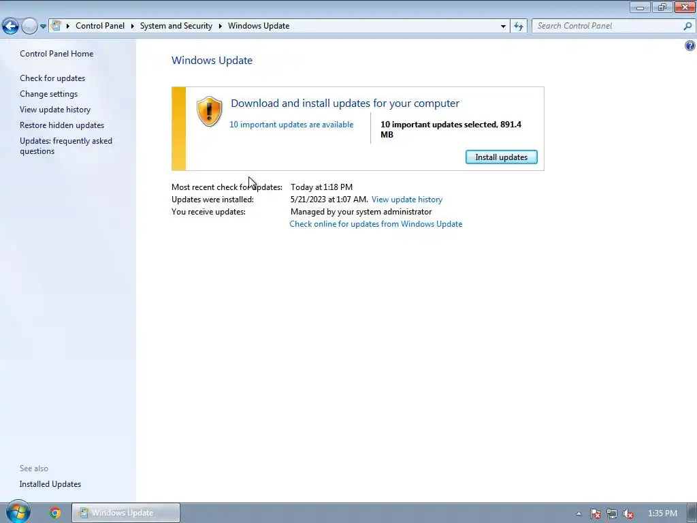Click 'Managed by your system administrator' text
Screen dimensions: 697x523
pyautogui.click(x=361, y=212)
